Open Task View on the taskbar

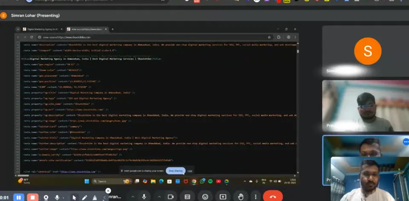coord(137,181)
